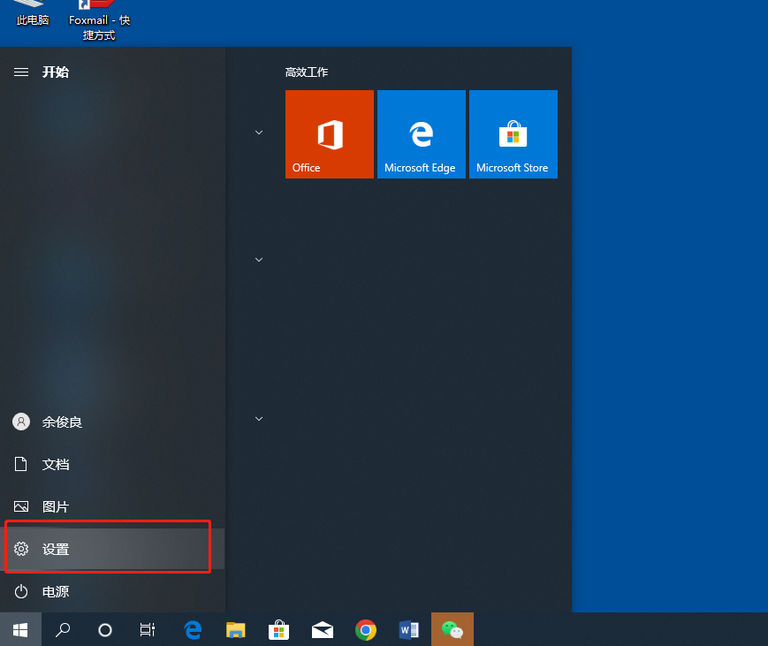Open 设置 from the Start menu
This screenshot has width=768, height=646.
pos(56,550)
